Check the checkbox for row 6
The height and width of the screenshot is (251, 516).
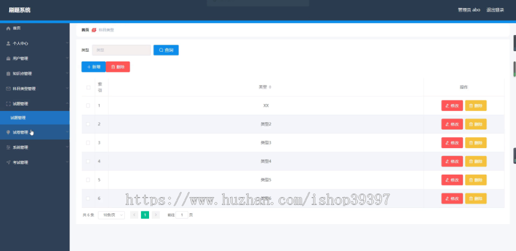click(88, 199)
